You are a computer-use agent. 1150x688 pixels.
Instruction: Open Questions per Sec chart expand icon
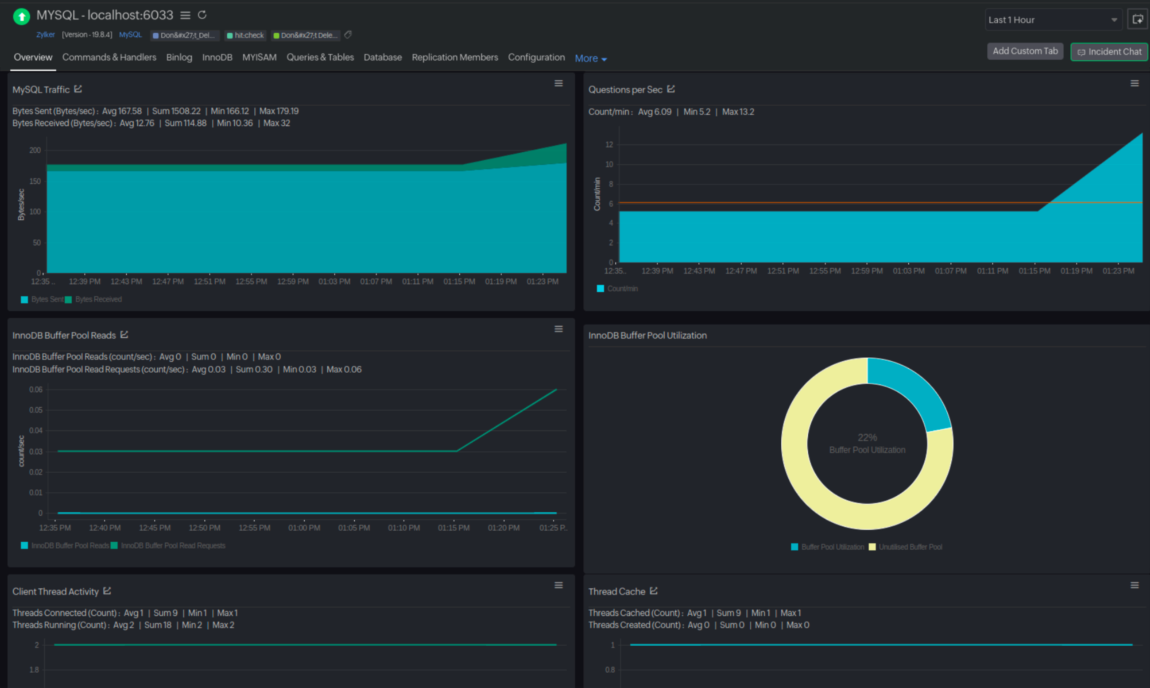(x=671, y=89)
